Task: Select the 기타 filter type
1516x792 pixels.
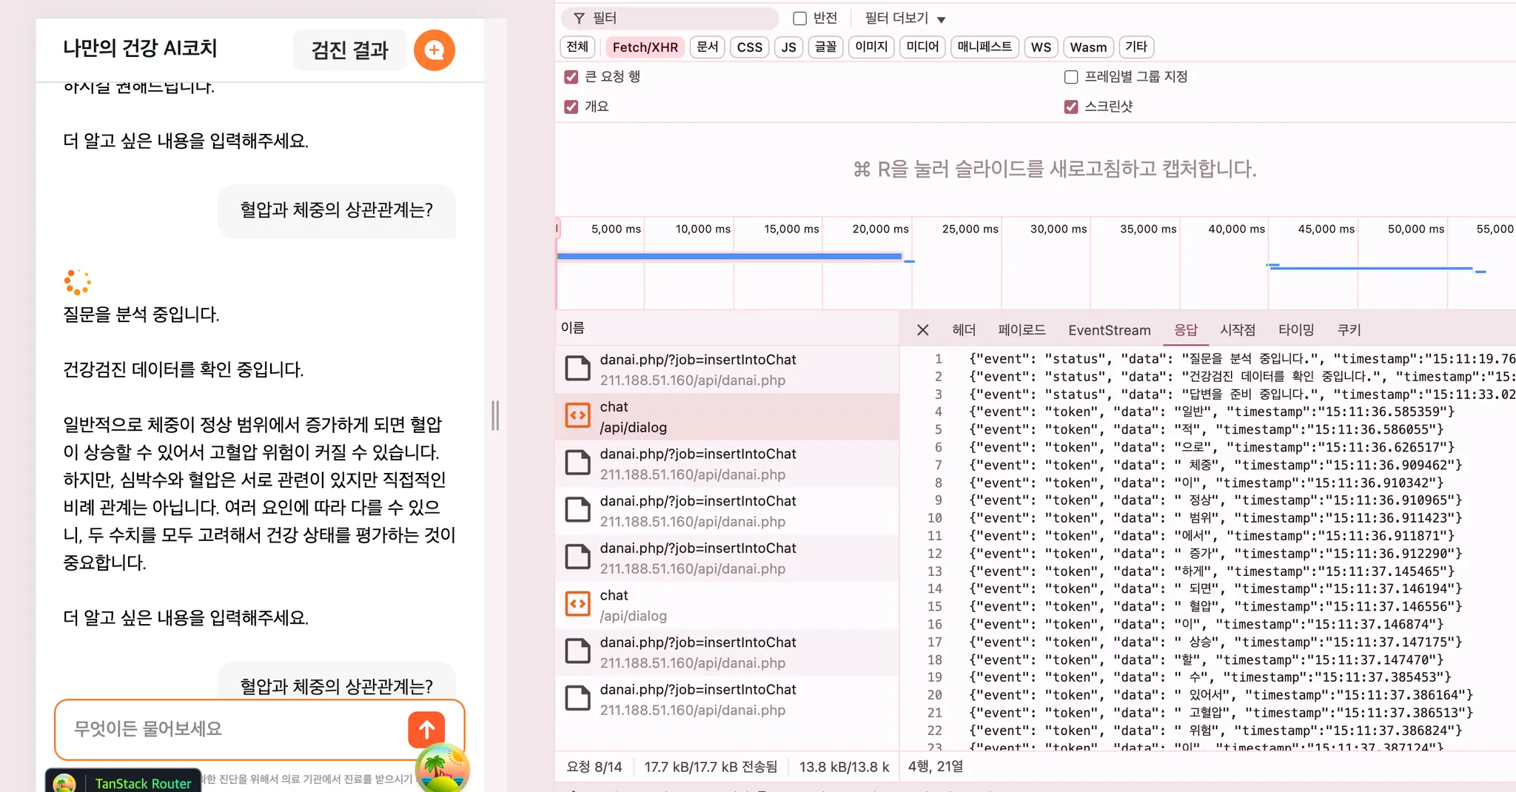Action: point(1136,47)
